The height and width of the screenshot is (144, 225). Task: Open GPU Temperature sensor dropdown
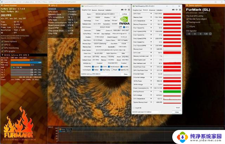[x=151, y=21]
